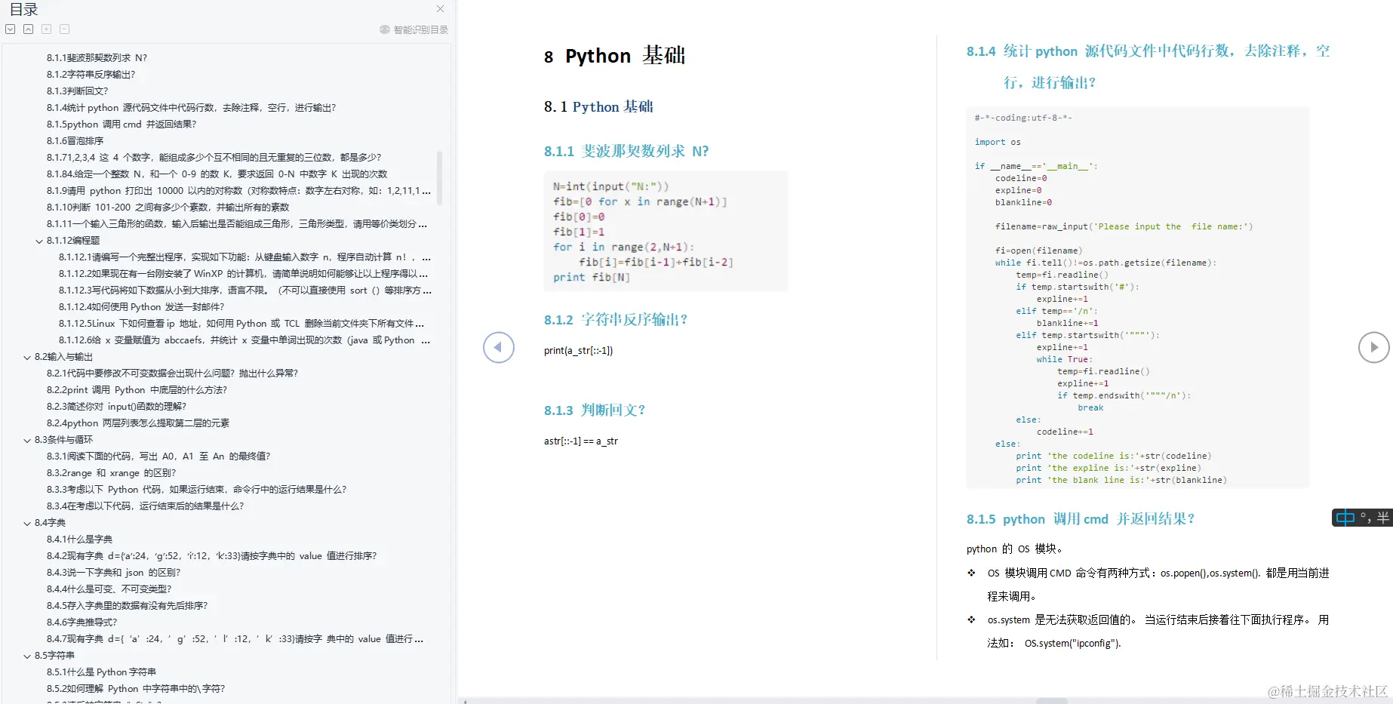This screenshot has height=704, width=1393.
Task: Open outline entry 8.3.3考虑以下 Python 代码
Action: (x=196, y=490)
